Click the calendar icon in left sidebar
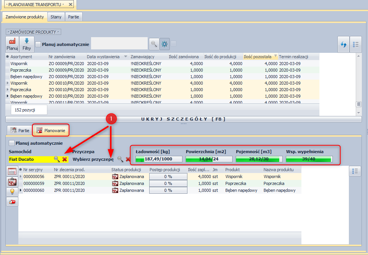 (x=12, y=172)
